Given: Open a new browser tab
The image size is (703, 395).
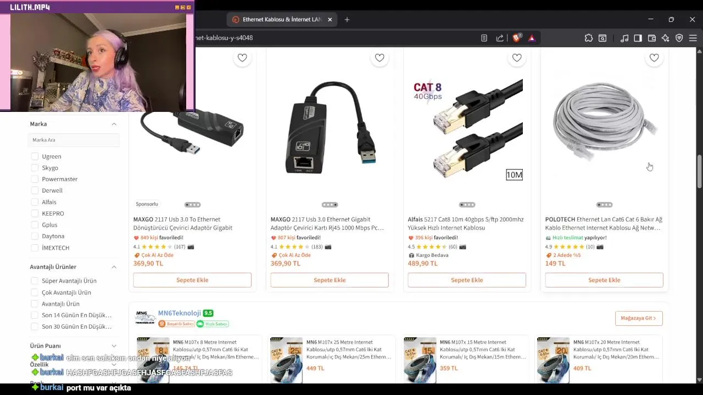Looking at the screenshot, I should click(x=347, y=20).
